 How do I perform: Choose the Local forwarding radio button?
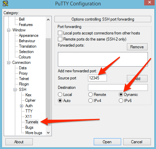60,95
